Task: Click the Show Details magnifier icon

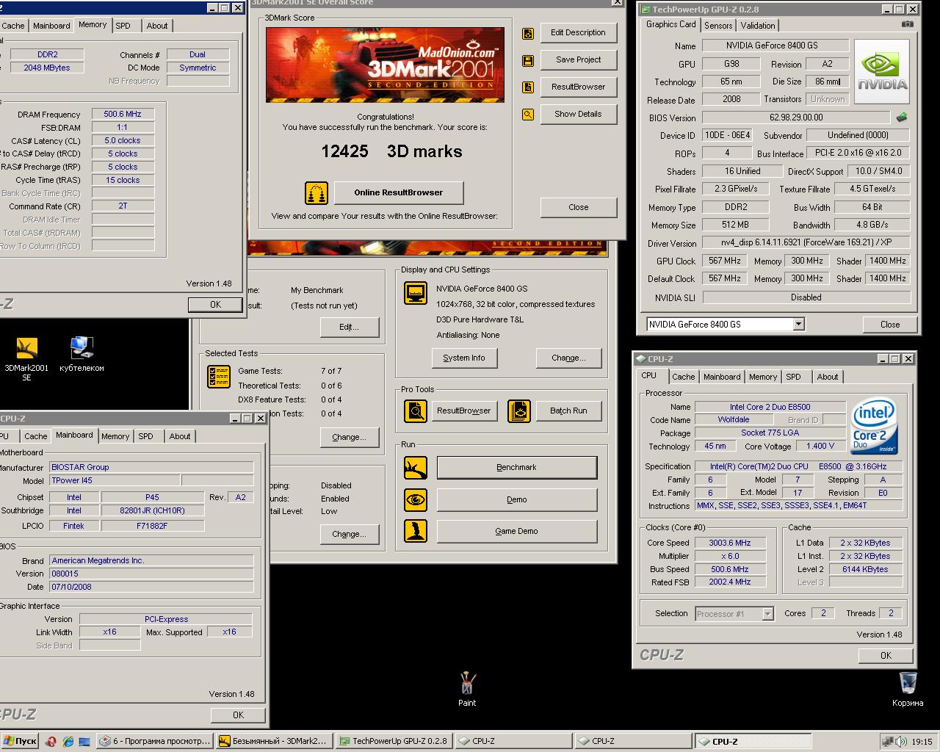Action: pyautogui.click(x=527, y=115)
